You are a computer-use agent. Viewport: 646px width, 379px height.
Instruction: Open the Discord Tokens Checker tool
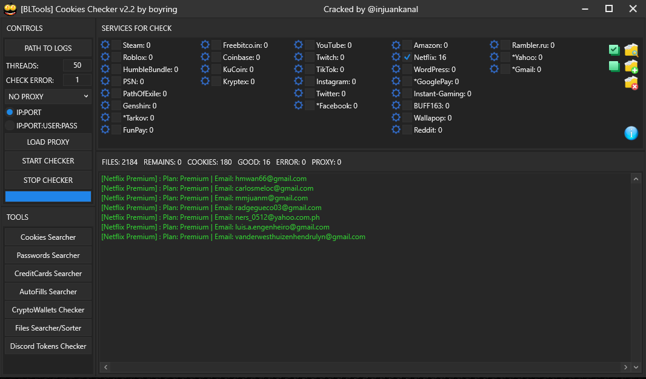click(x=48, y=346)
